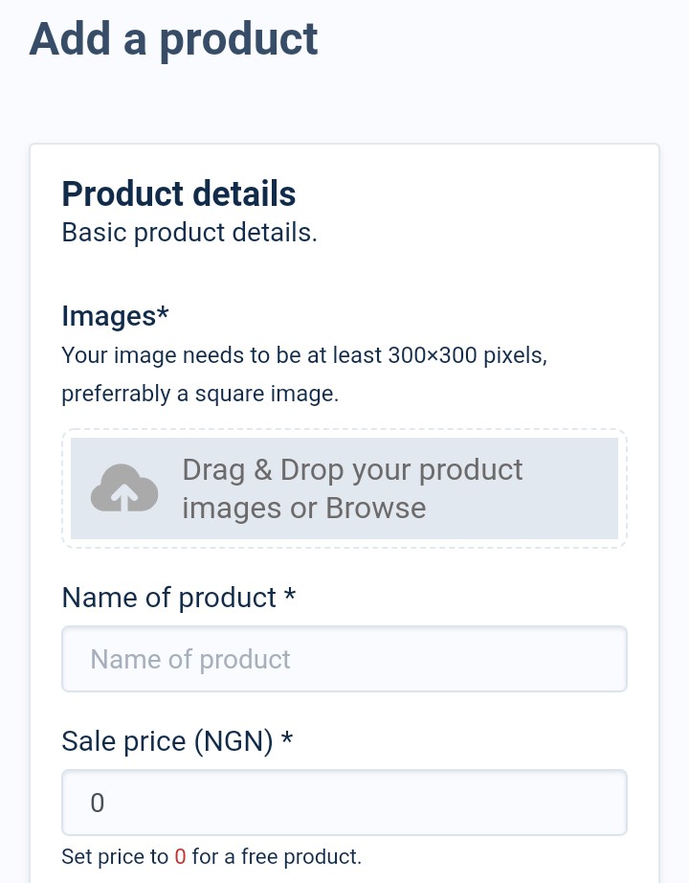Click the 'Basic product details.' subtitle
The height and width of the screenshot is (883, 689).
[x=189, y=233]
